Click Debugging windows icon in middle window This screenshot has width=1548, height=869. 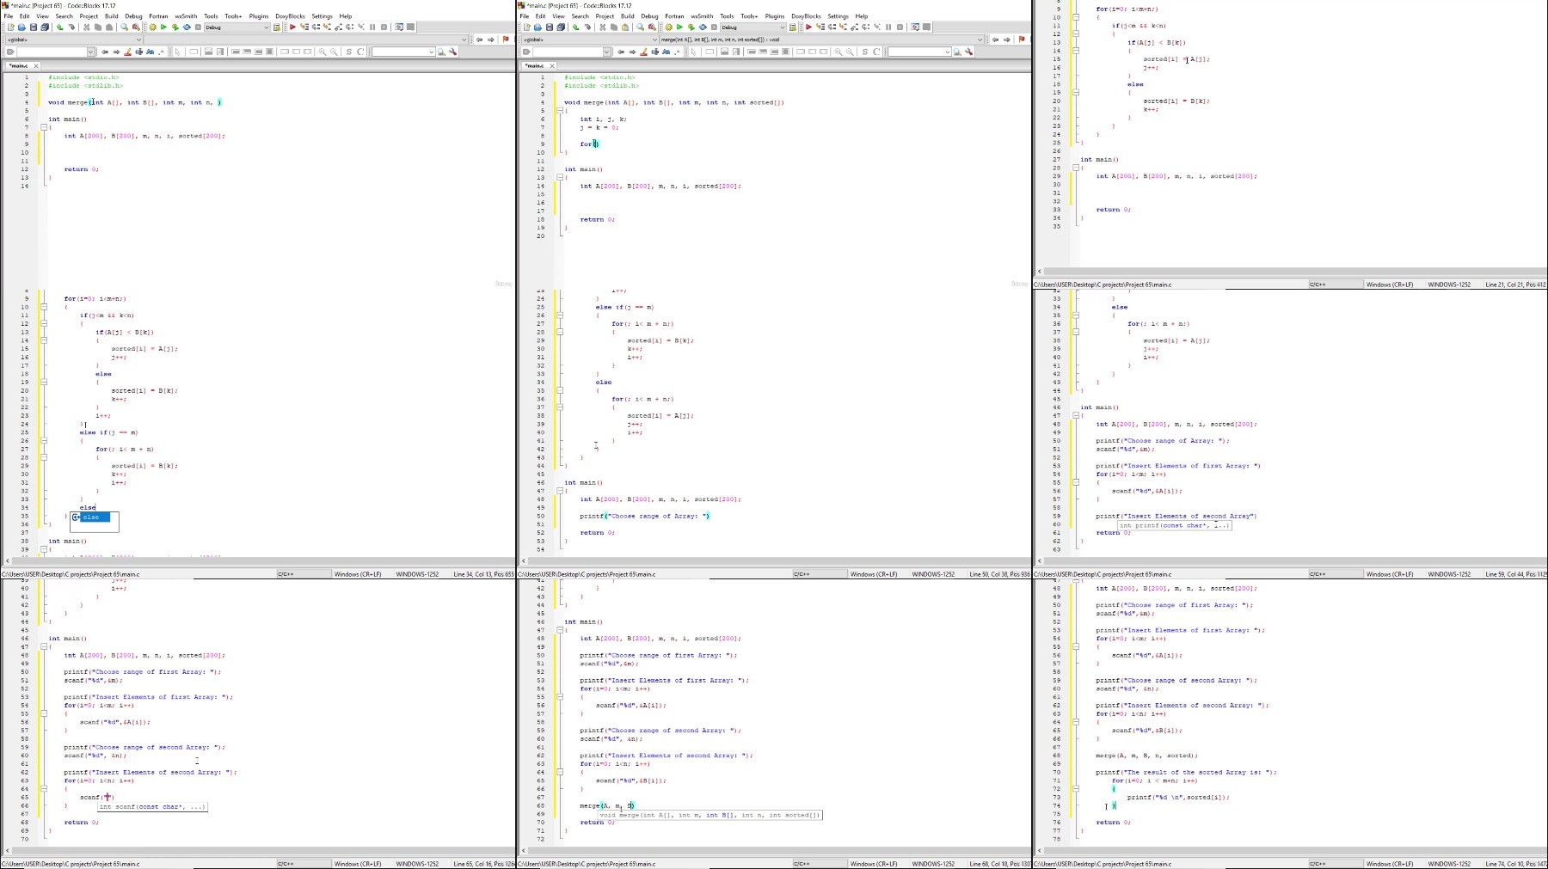pyautogui.click(x=915, y=27)
